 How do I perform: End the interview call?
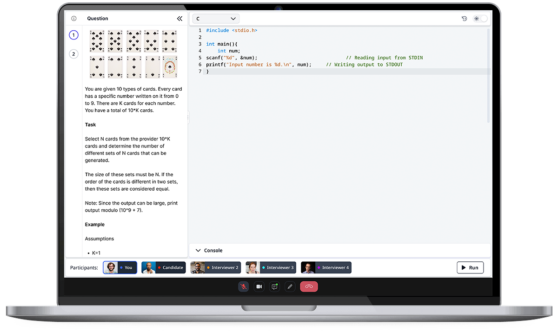[309, 286]
